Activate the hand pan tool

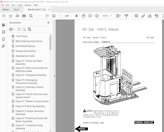pyautogui.click(x=83, y=16)
